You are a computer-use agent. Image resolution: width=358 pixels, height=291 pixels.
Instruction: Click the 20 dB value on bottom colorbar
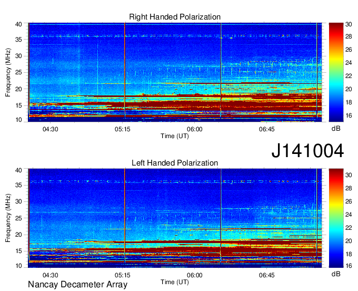(x=349, y=241)
